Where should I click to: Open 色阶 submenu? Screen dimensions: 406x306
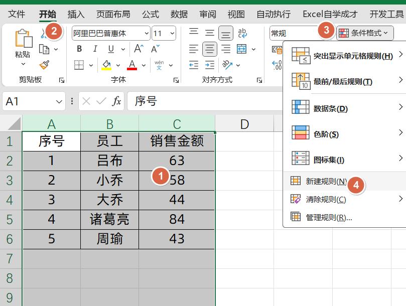tap(344, 134)
